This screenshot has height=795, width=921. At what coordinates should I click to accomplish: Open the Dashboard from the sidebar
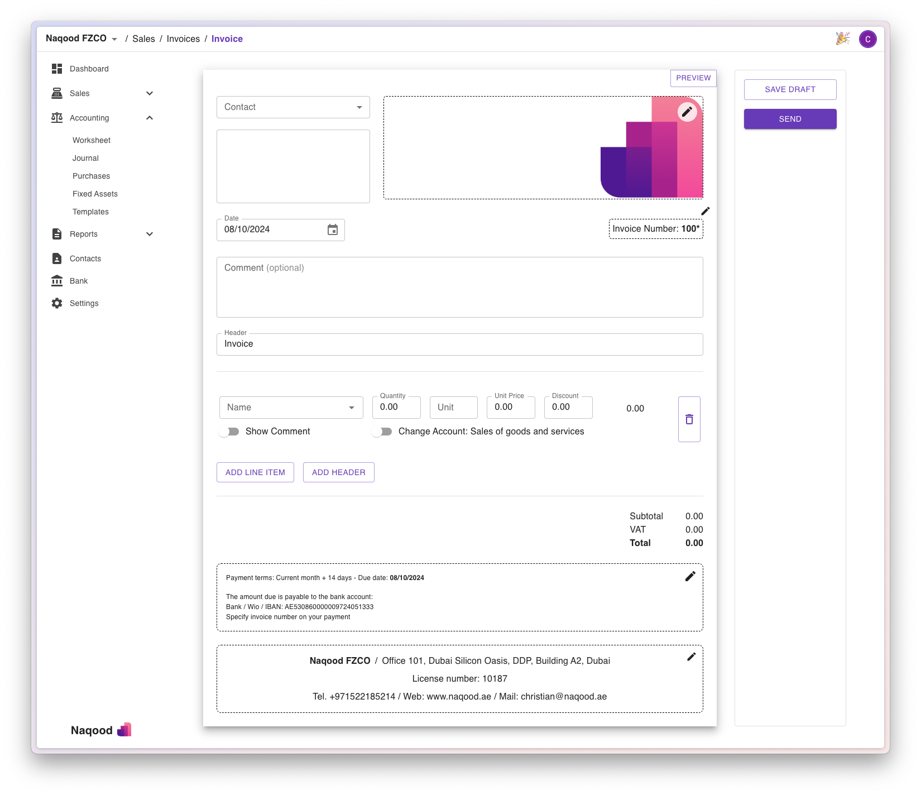[x=88, y=69]
